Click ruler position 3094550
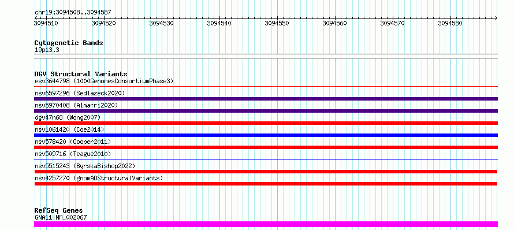Screen dimensions: 514x230 click(x=277, y=23)
